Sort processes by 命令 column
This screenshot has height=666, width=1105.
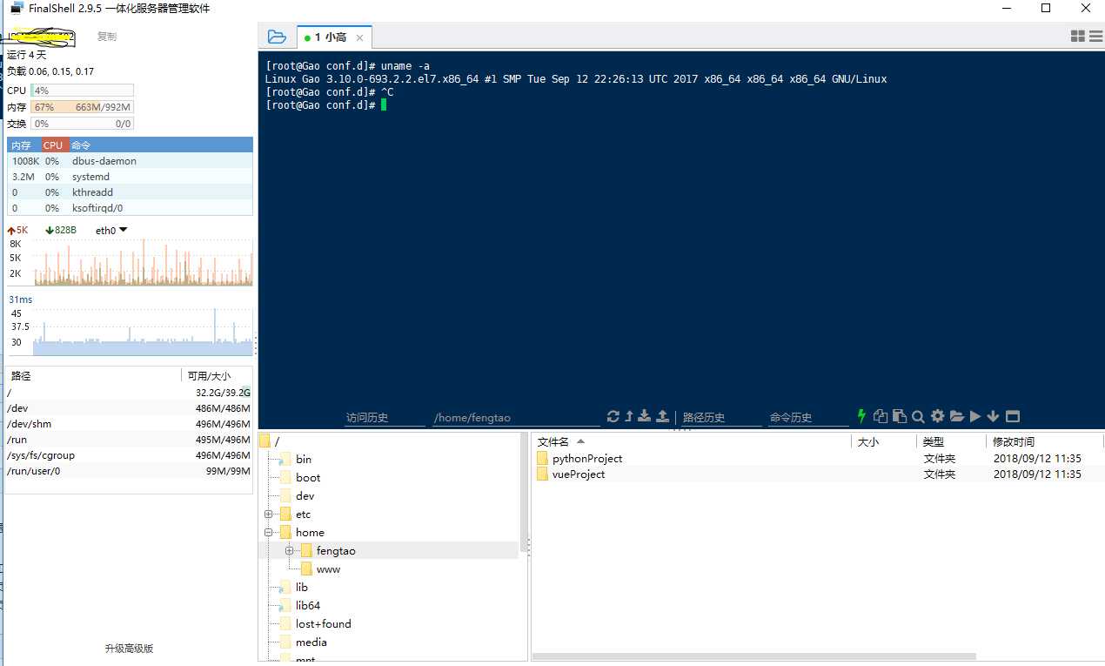click(161, 145)
